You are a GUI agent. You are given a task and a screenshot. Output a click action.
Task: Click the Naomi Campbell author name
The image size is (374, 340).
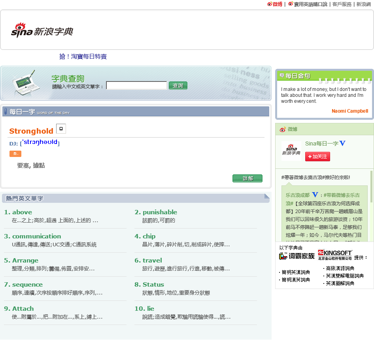[x=350, y=111]
